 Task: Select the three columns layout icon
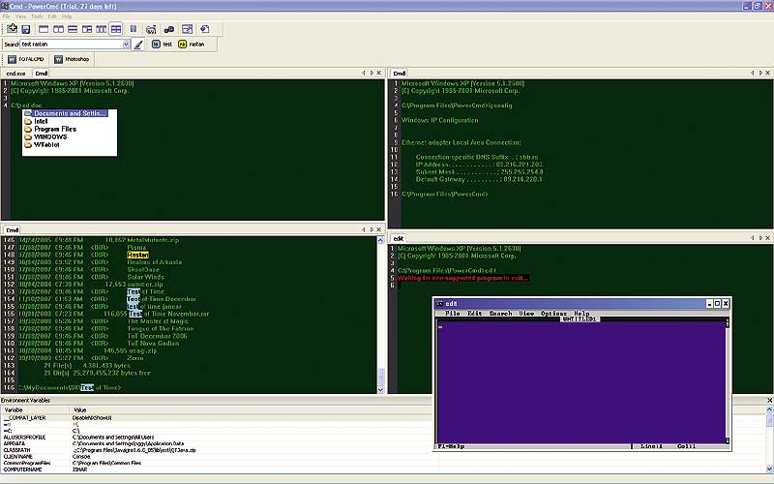[x=102, y=30]
